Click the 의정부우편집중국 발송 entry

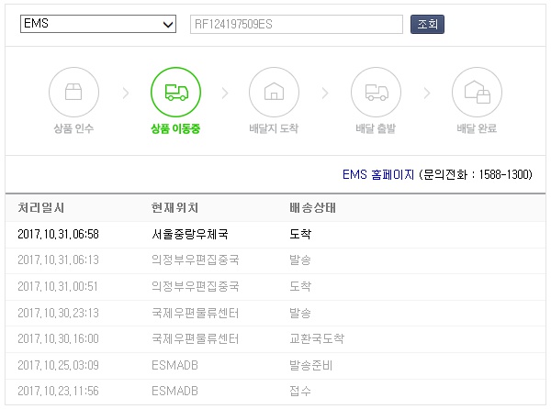pyautogui.click(x=195, y=260)
